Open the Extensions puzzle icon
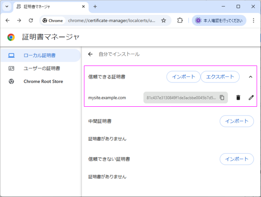This screenshot has height=197, width=261. point(180,20)
